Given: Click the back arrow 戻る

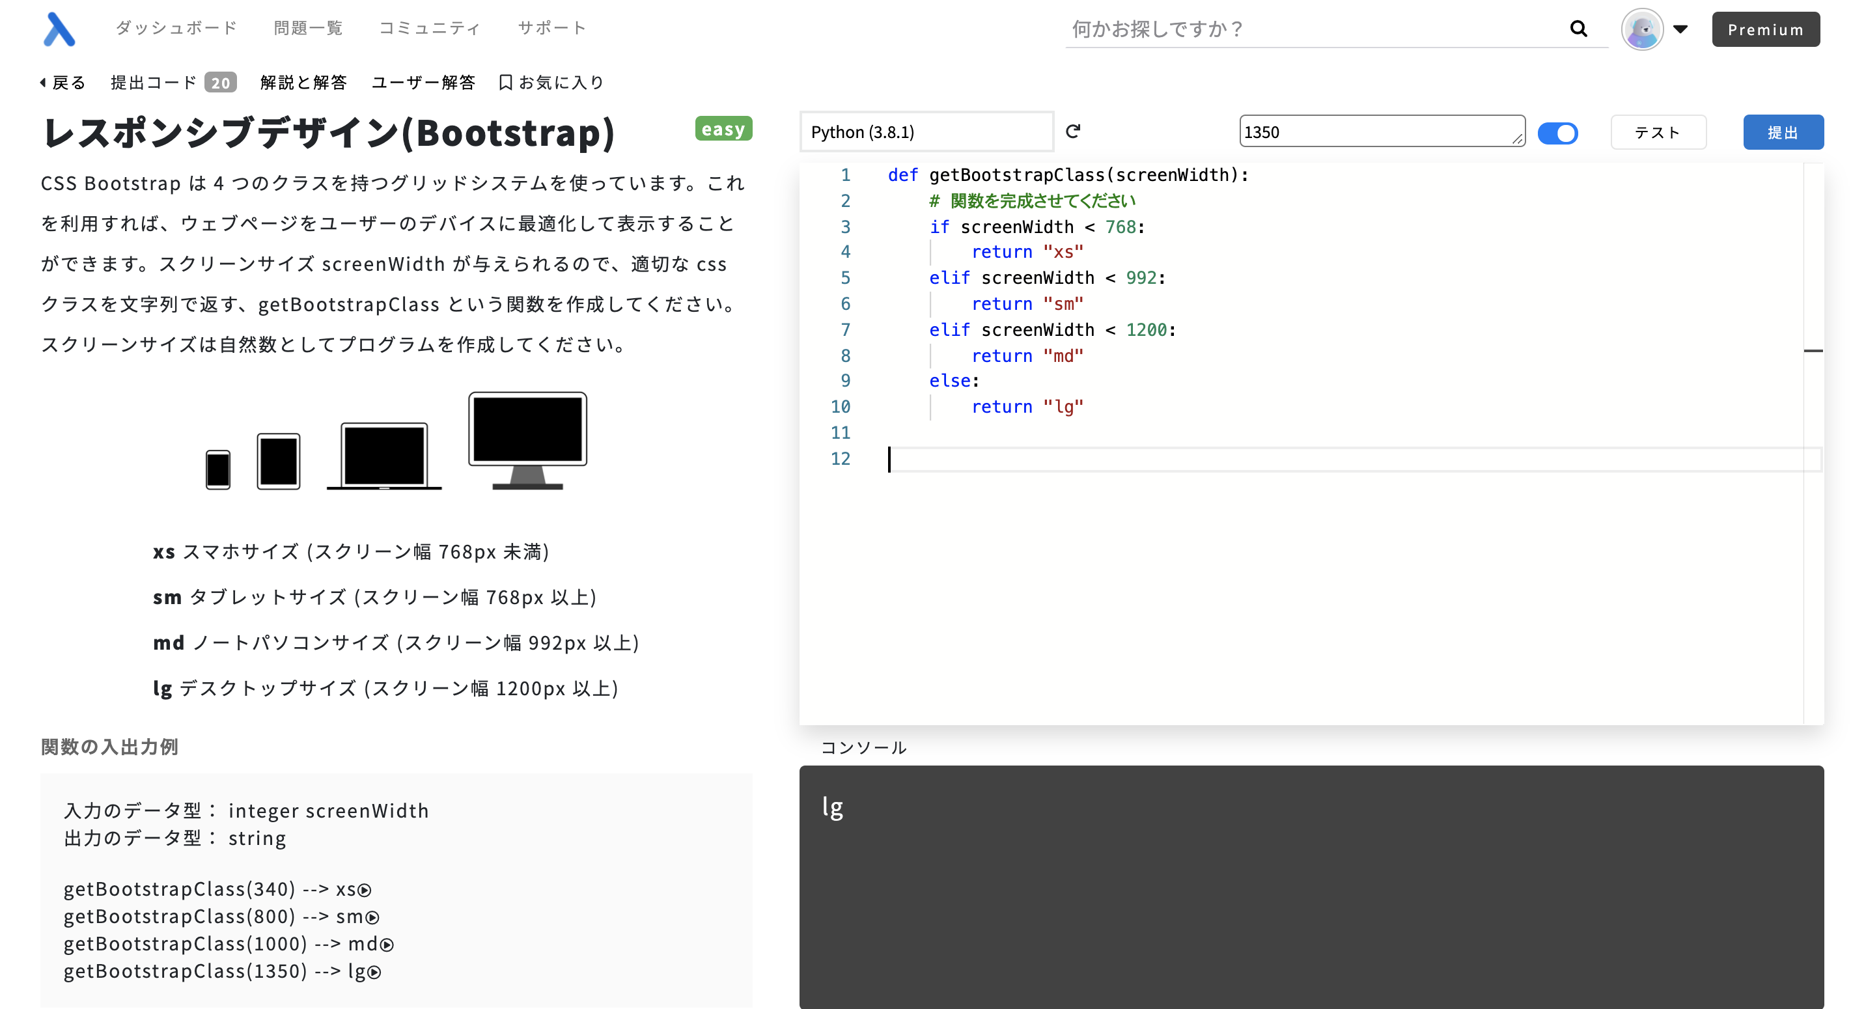Looking at the screenshot, I should point(63,83).
